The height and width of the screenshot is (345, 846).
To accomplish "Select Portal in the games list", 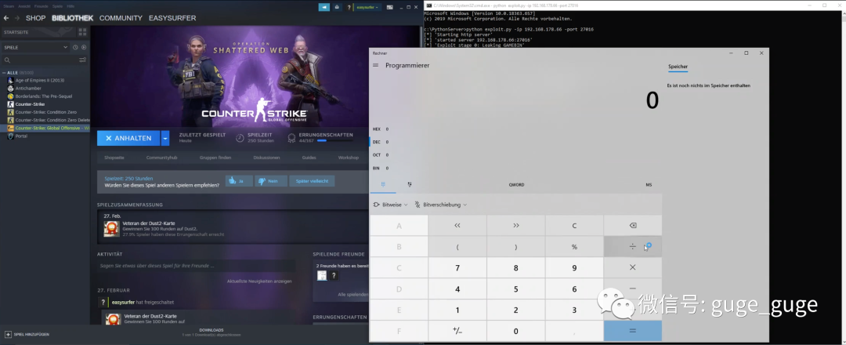I will (21, 136).
